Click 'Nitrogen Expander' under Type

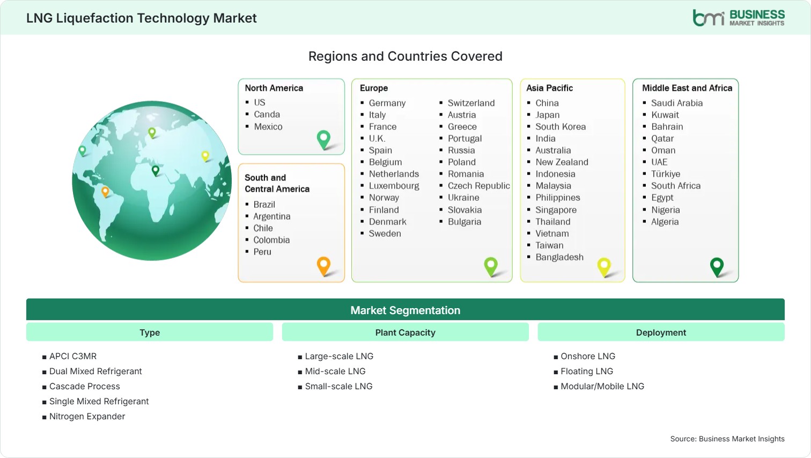click(87, 416)
